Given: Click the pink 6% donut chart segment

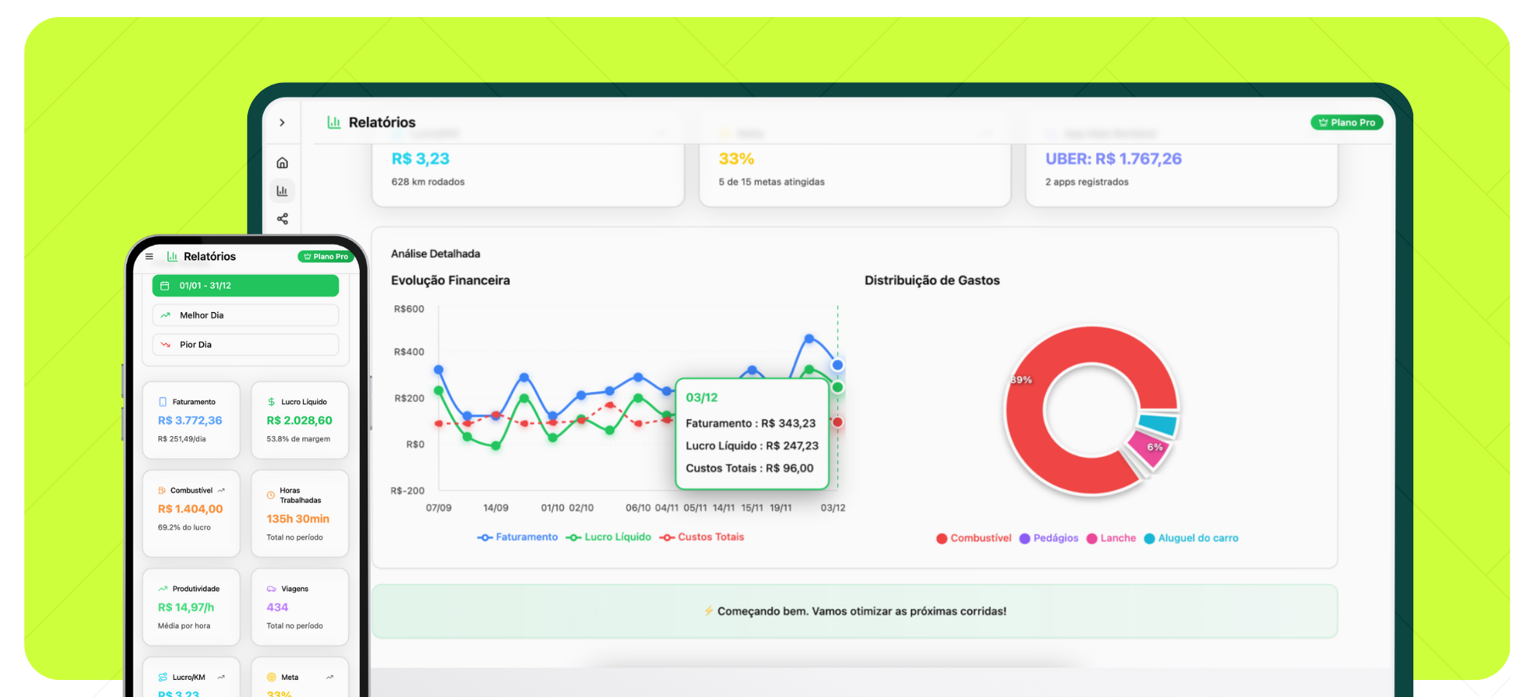Looking at the screenshot, I should coord(1150,449).
